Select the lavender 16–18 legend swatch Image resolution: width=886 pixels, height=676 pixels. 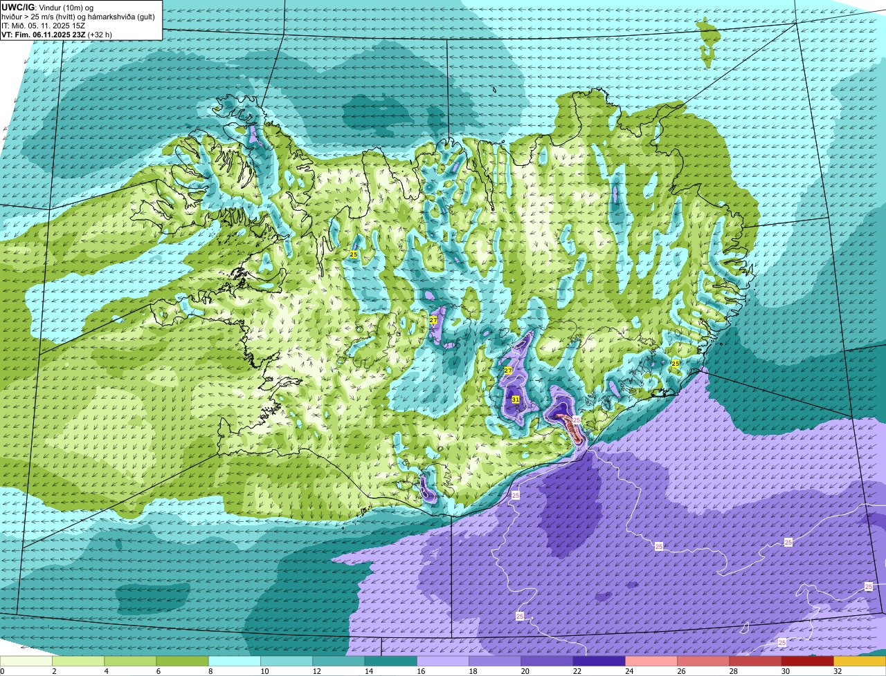(x=443, y=661)
